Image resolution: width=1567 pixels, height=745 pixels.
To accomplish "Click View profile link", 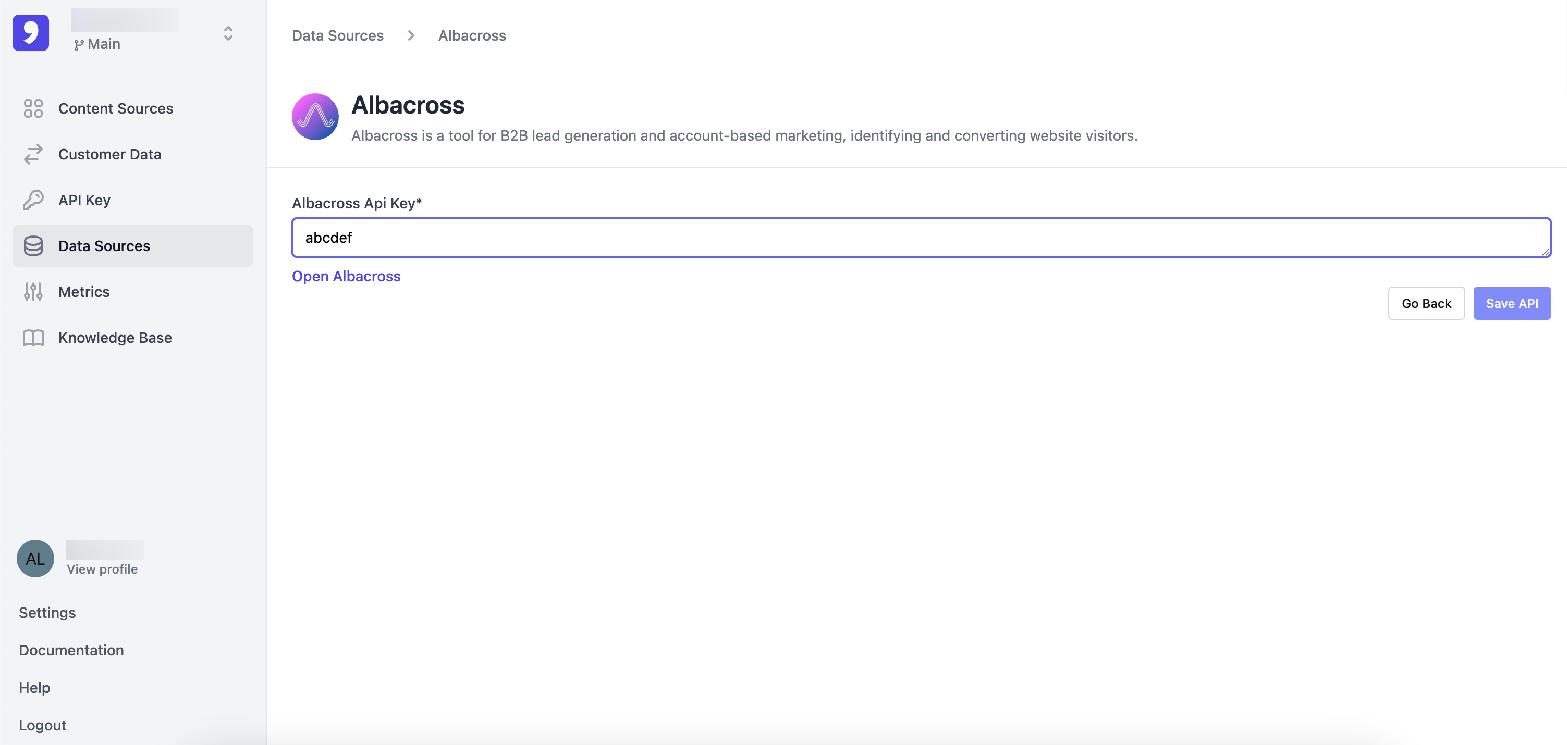I will coord(102,569).
